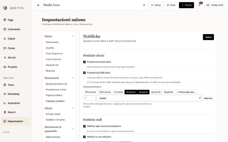Open Schede clienti settings

tap(53, 114)
